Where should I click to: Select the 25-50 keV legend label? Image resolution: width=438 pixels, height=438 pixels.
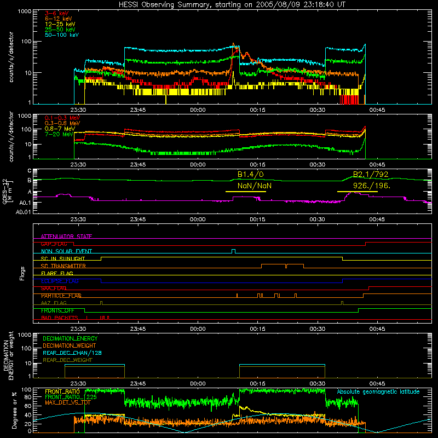(x=60, y=30)
